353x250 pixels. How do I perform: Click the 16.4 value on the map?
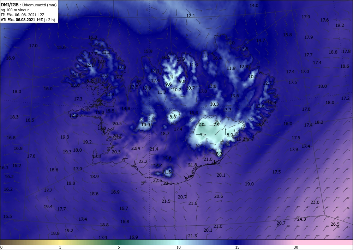coord(217,58)
